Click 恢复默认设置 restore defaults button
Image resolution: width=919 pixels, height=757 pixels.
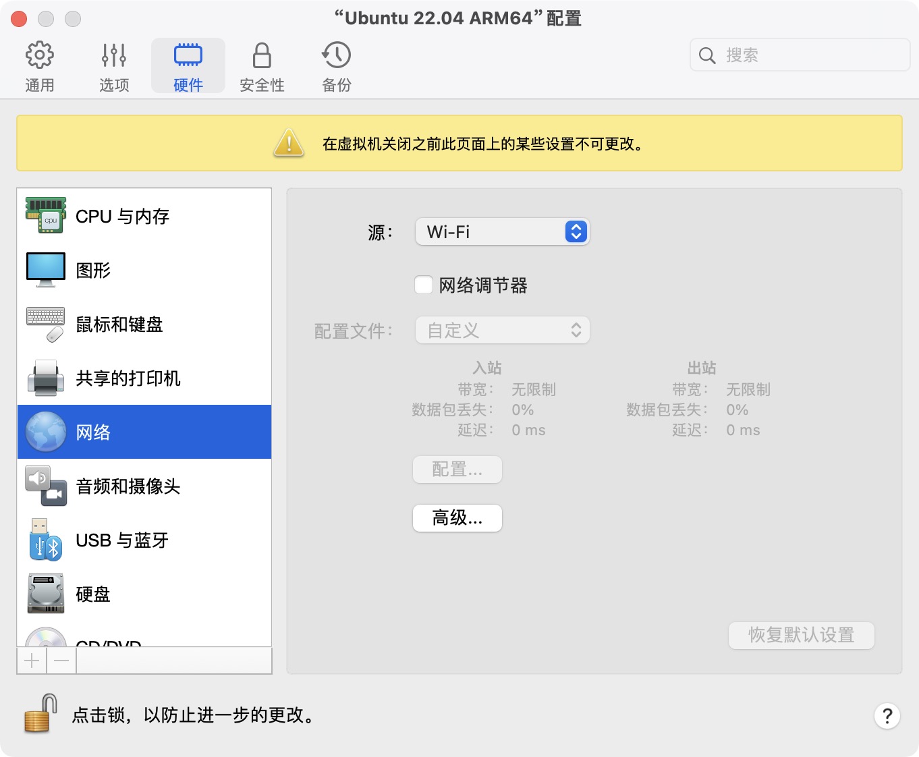click(802, 636)
